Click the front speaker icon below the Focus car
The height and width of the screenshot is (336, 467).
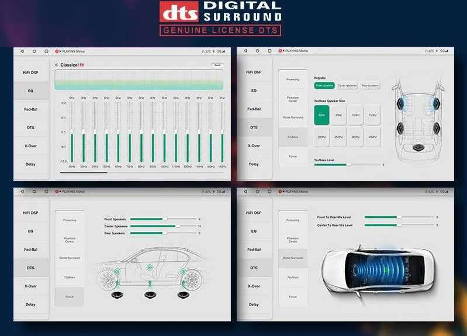(x=119, y=295)
